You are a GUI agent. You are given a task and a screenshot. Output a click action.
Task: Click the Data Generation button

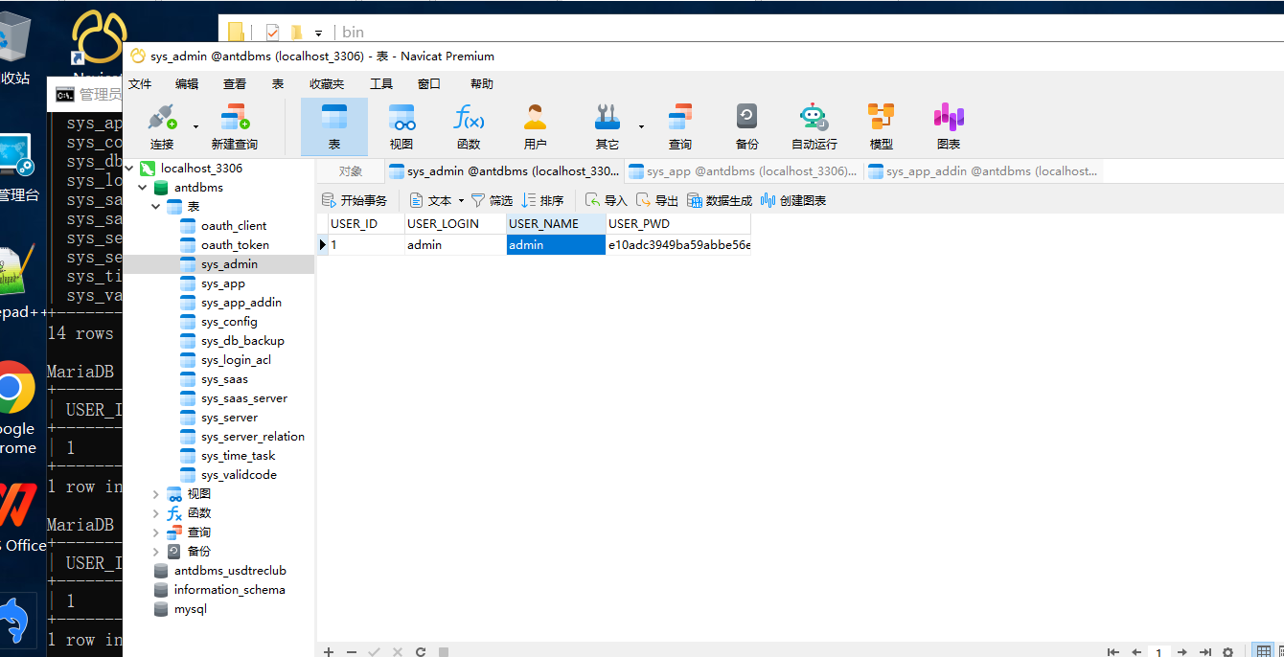tap(720, 200)
